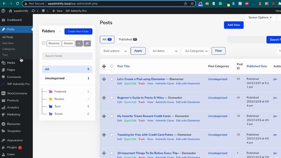Open Users in the sidebar
This screenshot has height=158, width=281.
coord(11,154)
